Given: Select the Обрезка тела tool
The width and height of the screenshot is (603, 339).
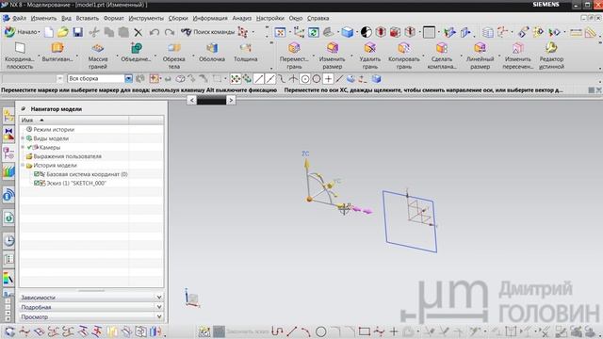Looking at the screenshot, I should tap(173, 56).
